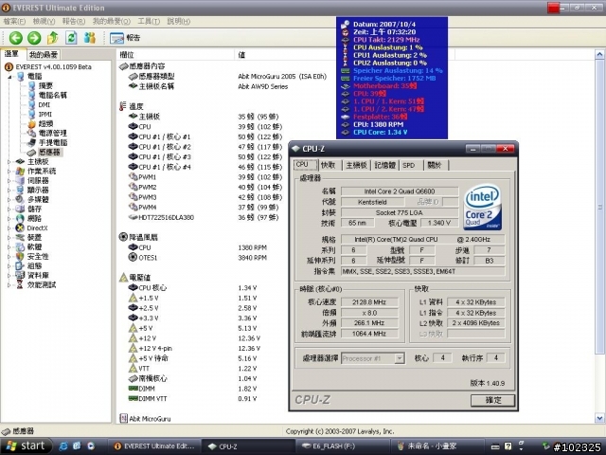The width and height of the screenshot is (606, 455).
Task: Switch to the 記憶體 memory tab in CPU-Z
Action: 385,165
